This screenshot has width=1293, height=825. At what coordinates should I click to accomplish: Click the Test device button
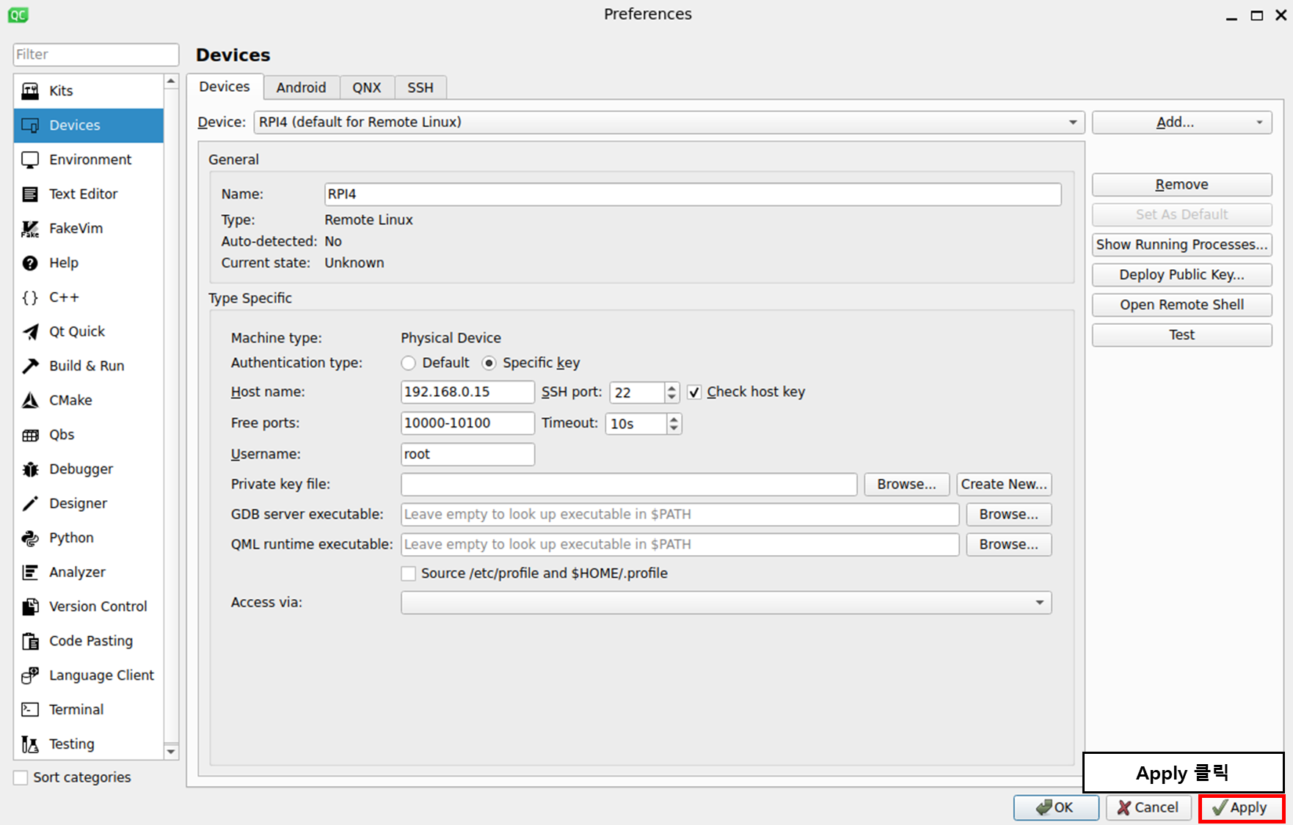pos(1181,335)
